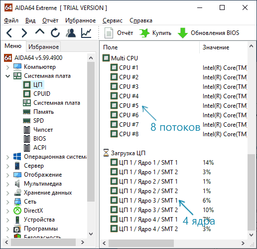The width and height of the screenshot is (257, 249).
Task: Open user management via the person icon
Action: (71, 32)
